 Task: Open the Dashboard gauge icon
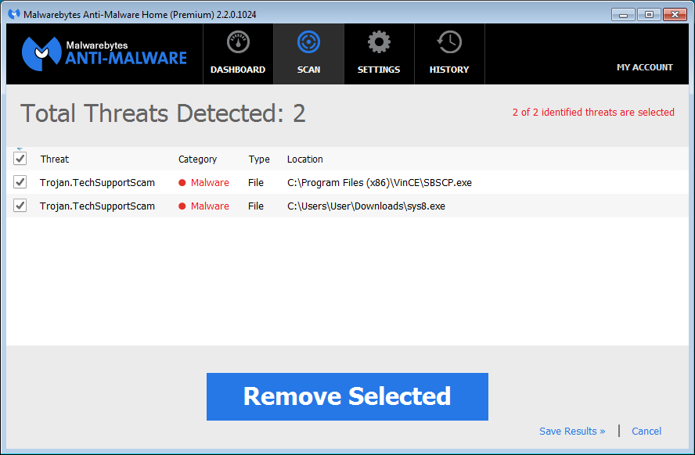[238, 43]
